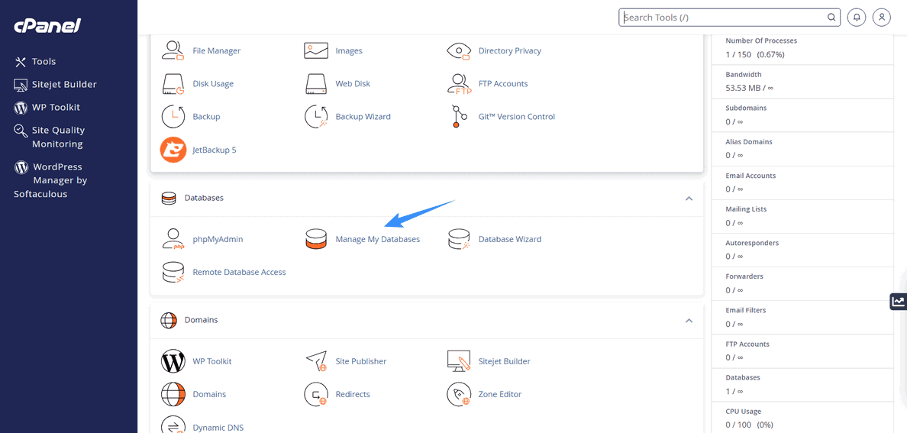Open the Web Disk icon
Viewport: 907px width, 433px height.
pos(316,83)
